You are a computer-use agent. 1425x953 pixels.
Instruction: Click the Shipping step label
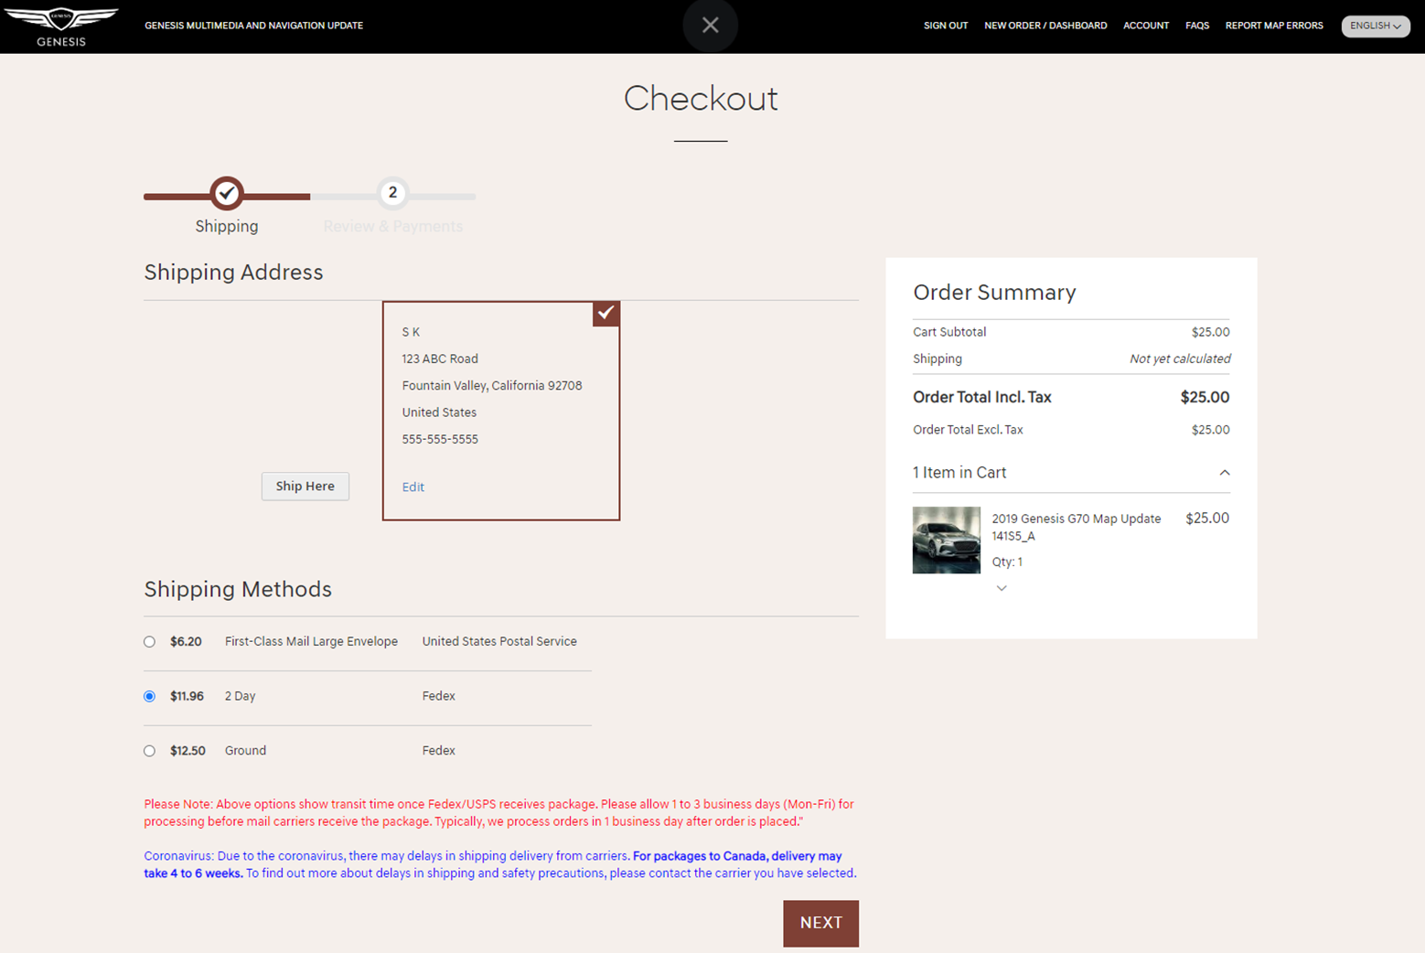[x=227, y=227]
